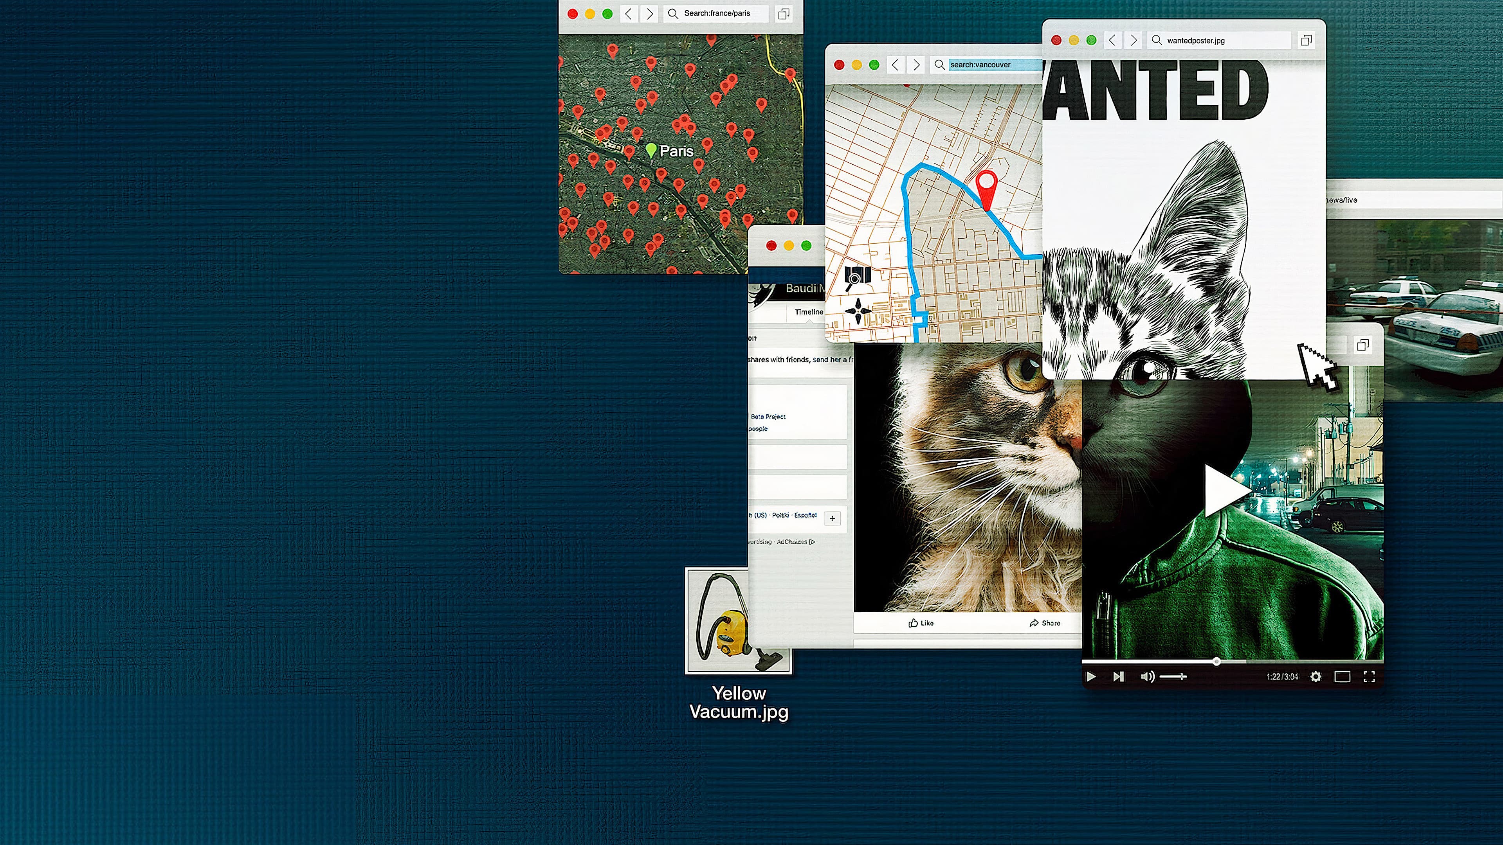1503x845 pixels.
Task: Enter fullscreen mode in the video player
Action: (1370, 676)
